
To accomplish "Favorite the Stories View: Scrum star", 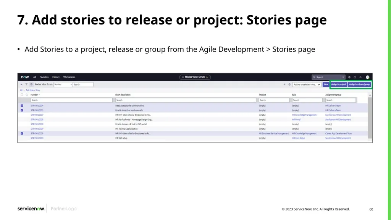I will point(207,77).
